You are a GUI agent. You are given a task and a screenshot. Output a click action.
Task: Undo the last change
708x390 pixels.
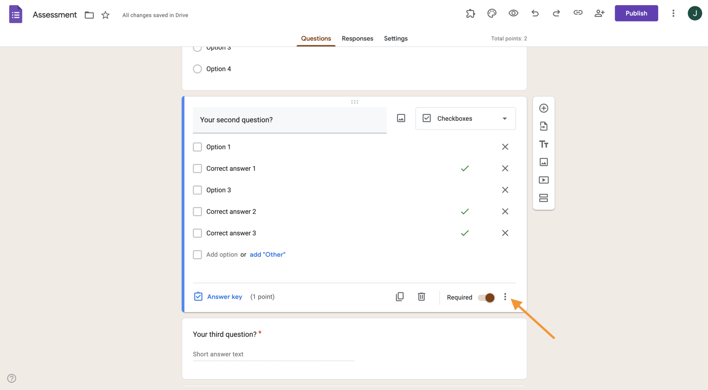point(535,13)
